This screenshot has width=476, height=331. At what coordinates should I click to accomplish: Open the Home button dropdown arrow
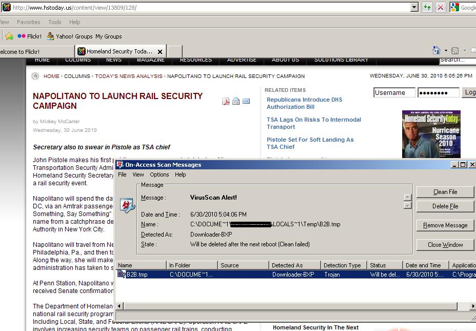point(446,51)
